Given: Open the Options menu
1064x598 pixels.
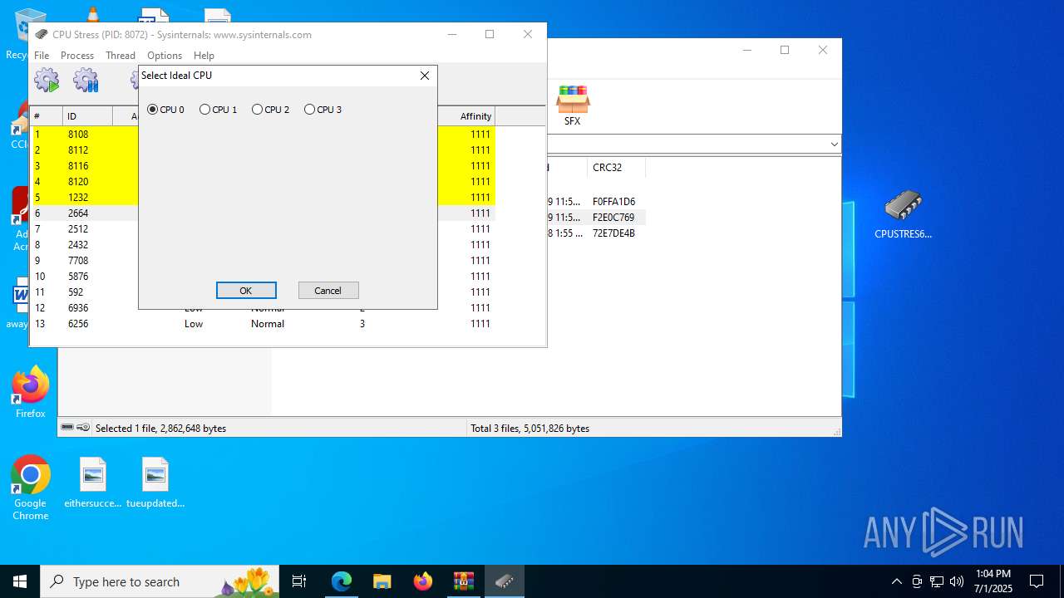Looking at the screenshot, I should (x=165, y=56).
